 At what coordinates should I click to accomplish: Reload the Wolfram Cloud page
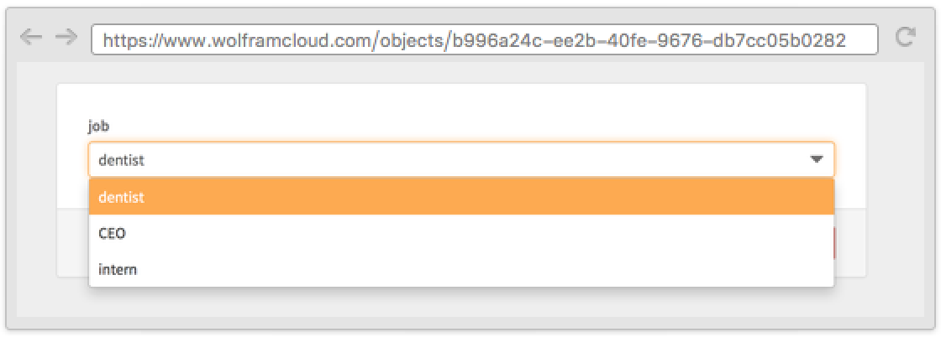click(x=905, y=37)
